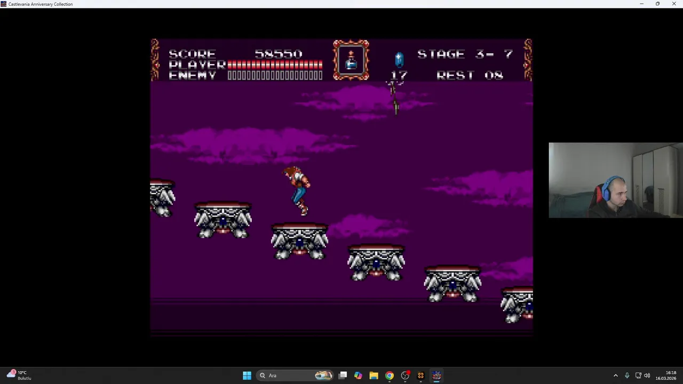Open File Explorer folder icon
This screenshot has width=683, height=384.
(374, 375)
